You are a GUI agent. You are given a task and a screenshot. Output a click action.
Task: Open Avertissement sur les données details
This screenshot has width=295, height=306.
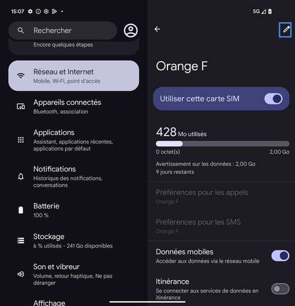tap(205, 164)
